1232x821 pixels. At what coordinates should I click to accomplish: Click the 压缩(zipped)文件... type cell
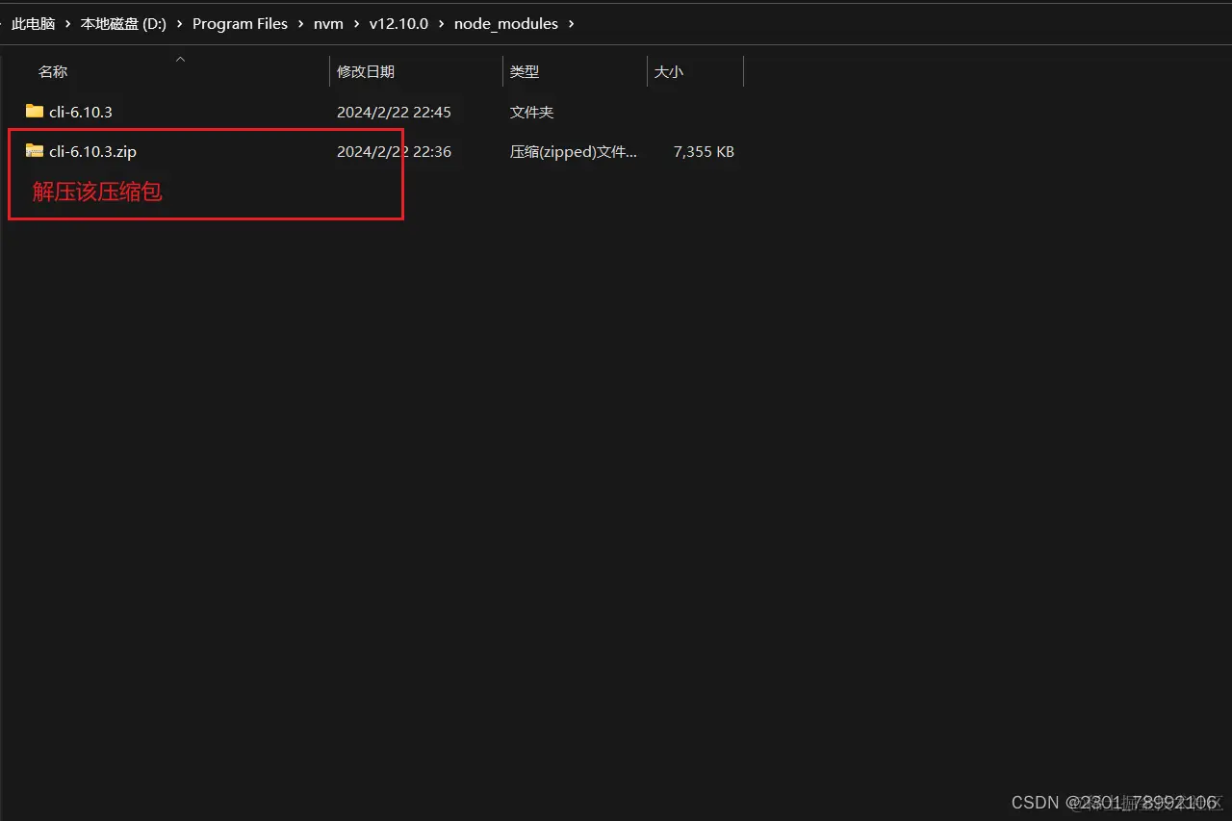574,151
